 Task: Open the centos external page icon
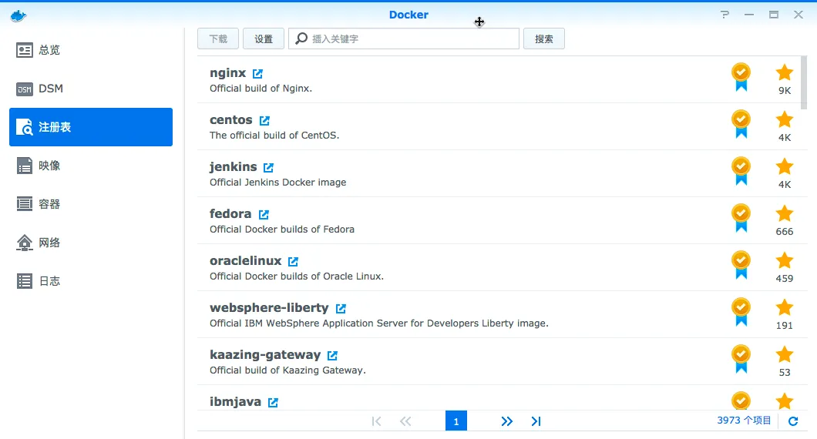coord(264,121)
